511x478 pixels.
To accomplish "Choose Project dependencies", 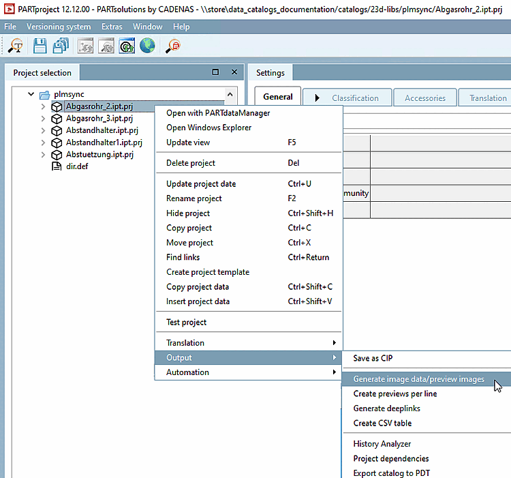I will [427, 458].
